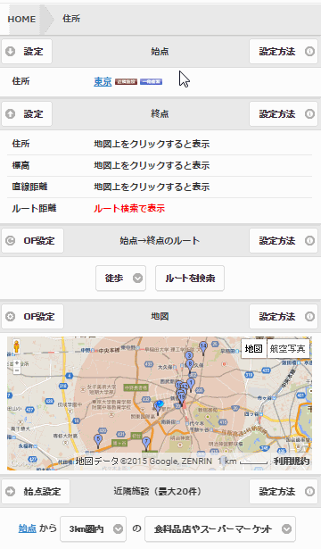Zoom out the map with the minus button
The width and height of the screenshot is (321, 549).
point(17,370)
